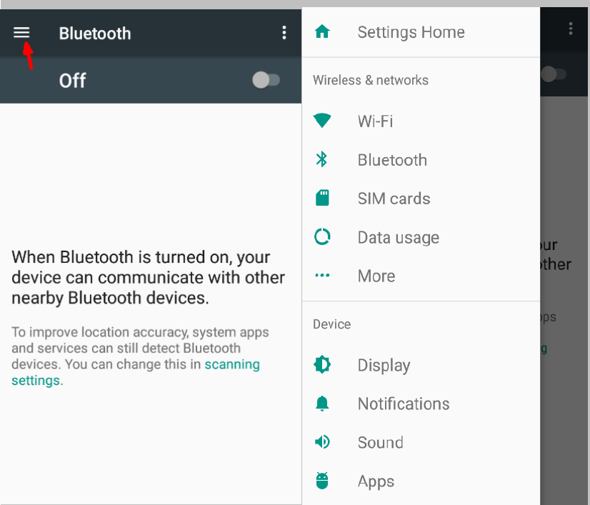Click the Settings Home house icon
Viewport: 590px width, 505px height.
(322, 31)
